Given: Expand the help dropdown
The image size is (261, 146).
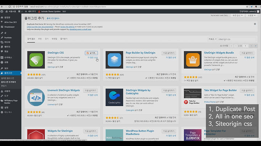Looking at the screenshot, I should 252,16.
